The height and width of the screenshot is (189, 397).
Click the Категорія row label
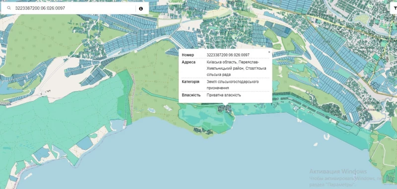191,82
